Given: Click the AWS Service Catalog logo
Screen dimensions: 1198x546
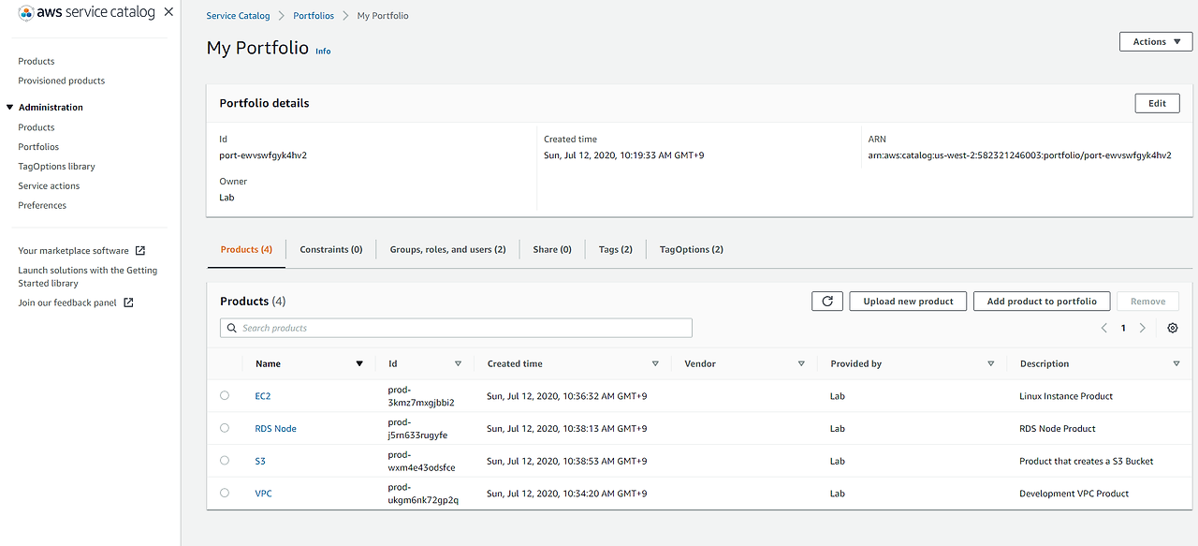Looking at the screenshot, I should tap(86, 12).
